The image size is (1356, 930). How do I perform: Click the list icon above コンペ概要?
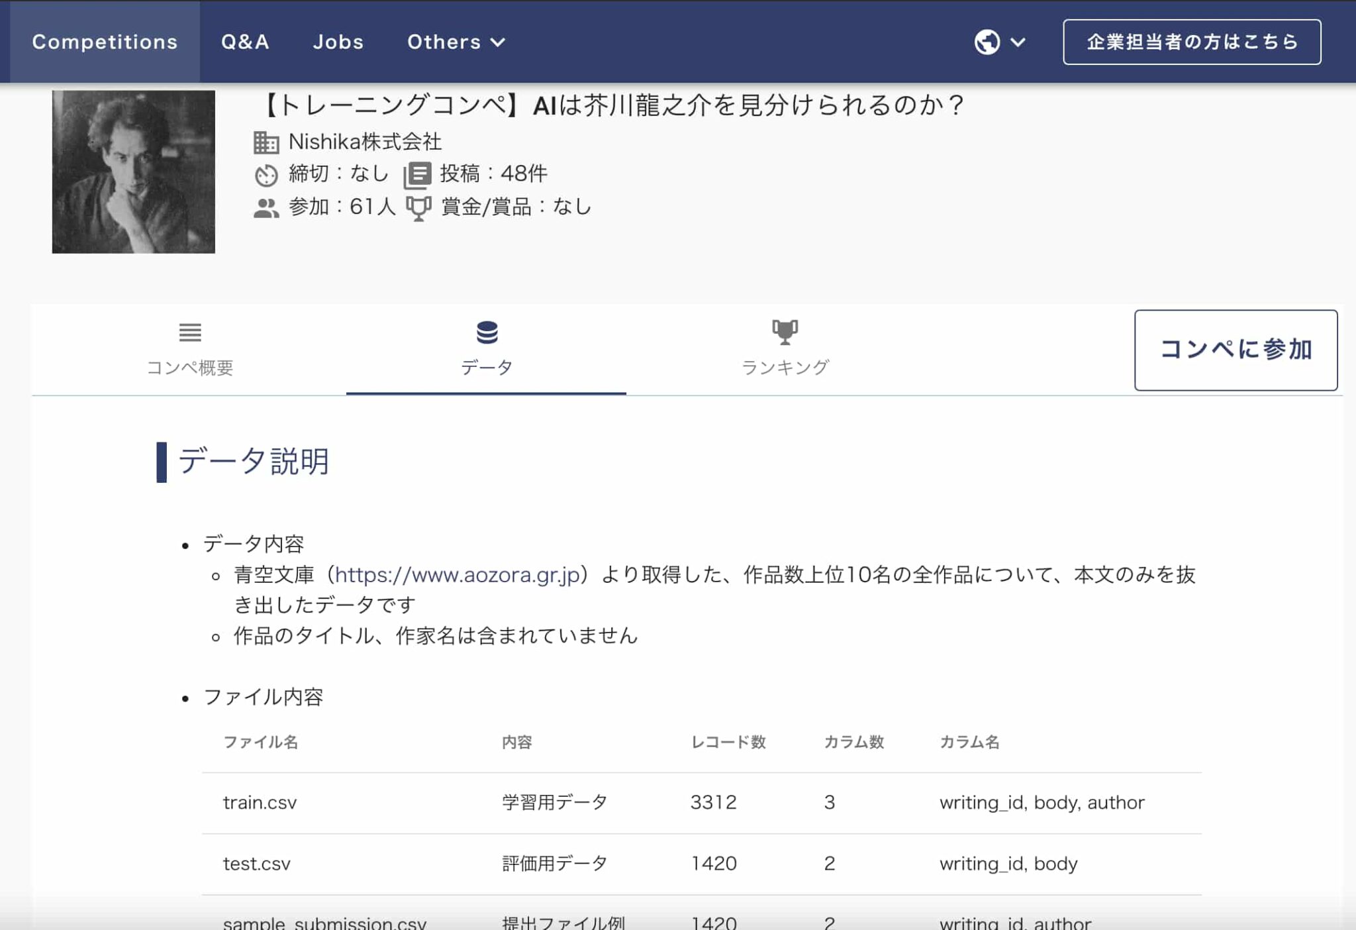point(190,333)
